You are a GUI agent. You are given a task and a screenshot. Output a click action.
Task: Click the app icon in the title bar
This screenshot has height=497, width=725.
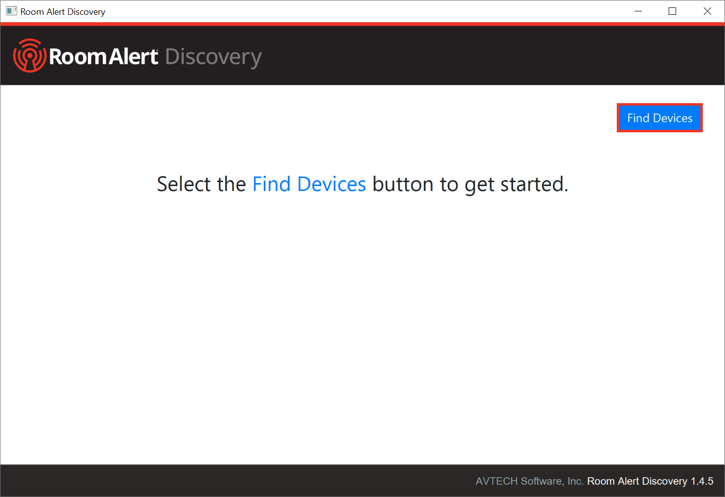11,11
